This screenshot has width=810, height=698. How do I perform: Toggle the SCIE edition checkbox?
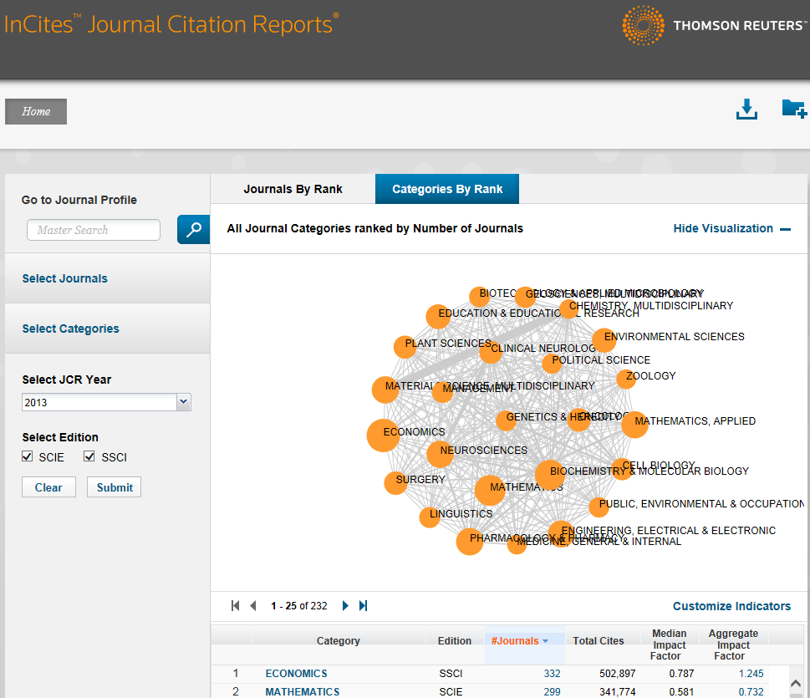pos(28,456)
